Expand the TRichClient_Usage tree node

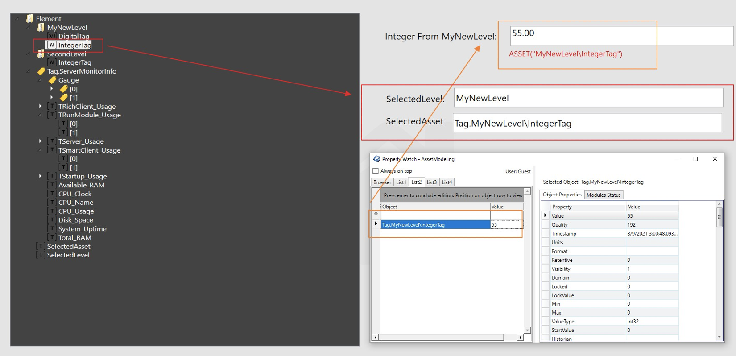(x=40, y=106)
